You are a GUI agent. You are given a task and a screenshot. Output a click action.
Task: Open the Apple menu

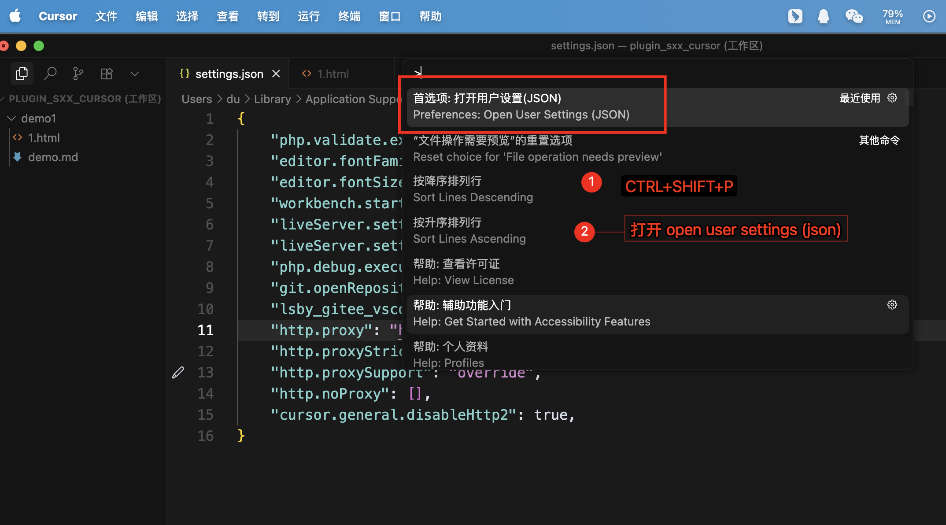click(x=15, y=16)
